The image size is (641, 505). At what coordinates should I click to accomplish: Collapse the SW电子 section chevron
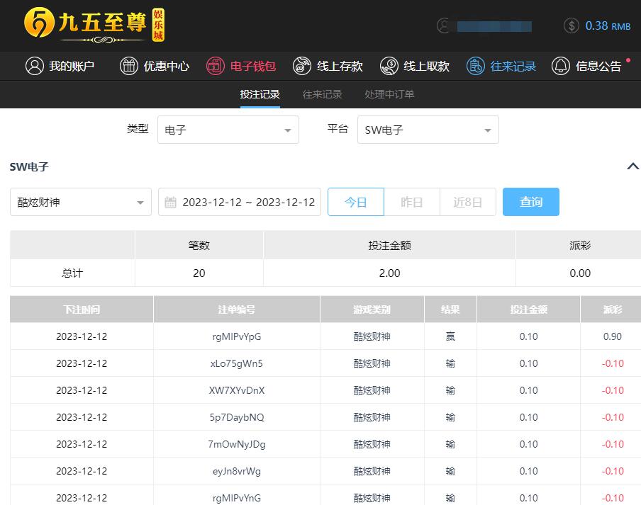tap(632, 166)
